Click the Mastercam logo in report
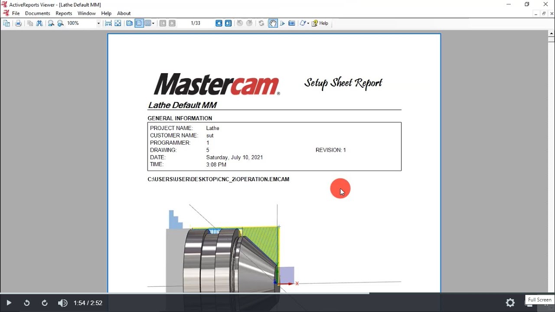This screenshot has height=312, width=555. click(217, 84)
